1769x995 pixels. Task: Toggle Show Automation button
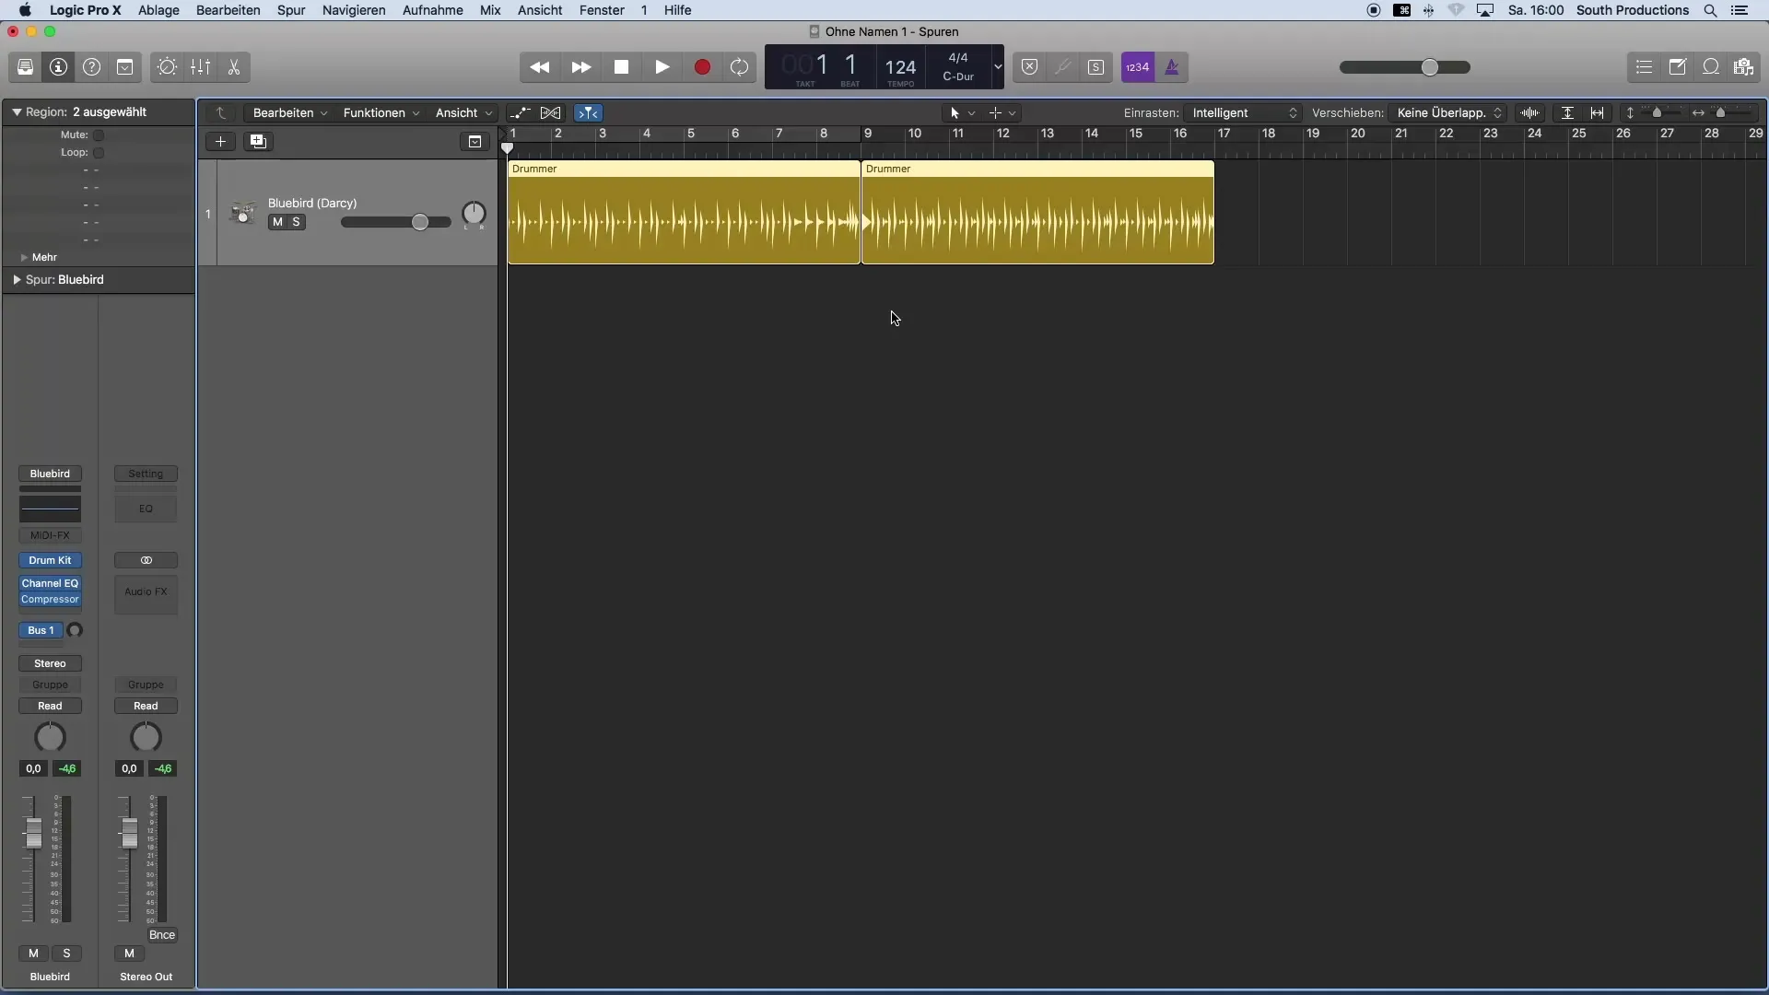(x=521, y=113)
